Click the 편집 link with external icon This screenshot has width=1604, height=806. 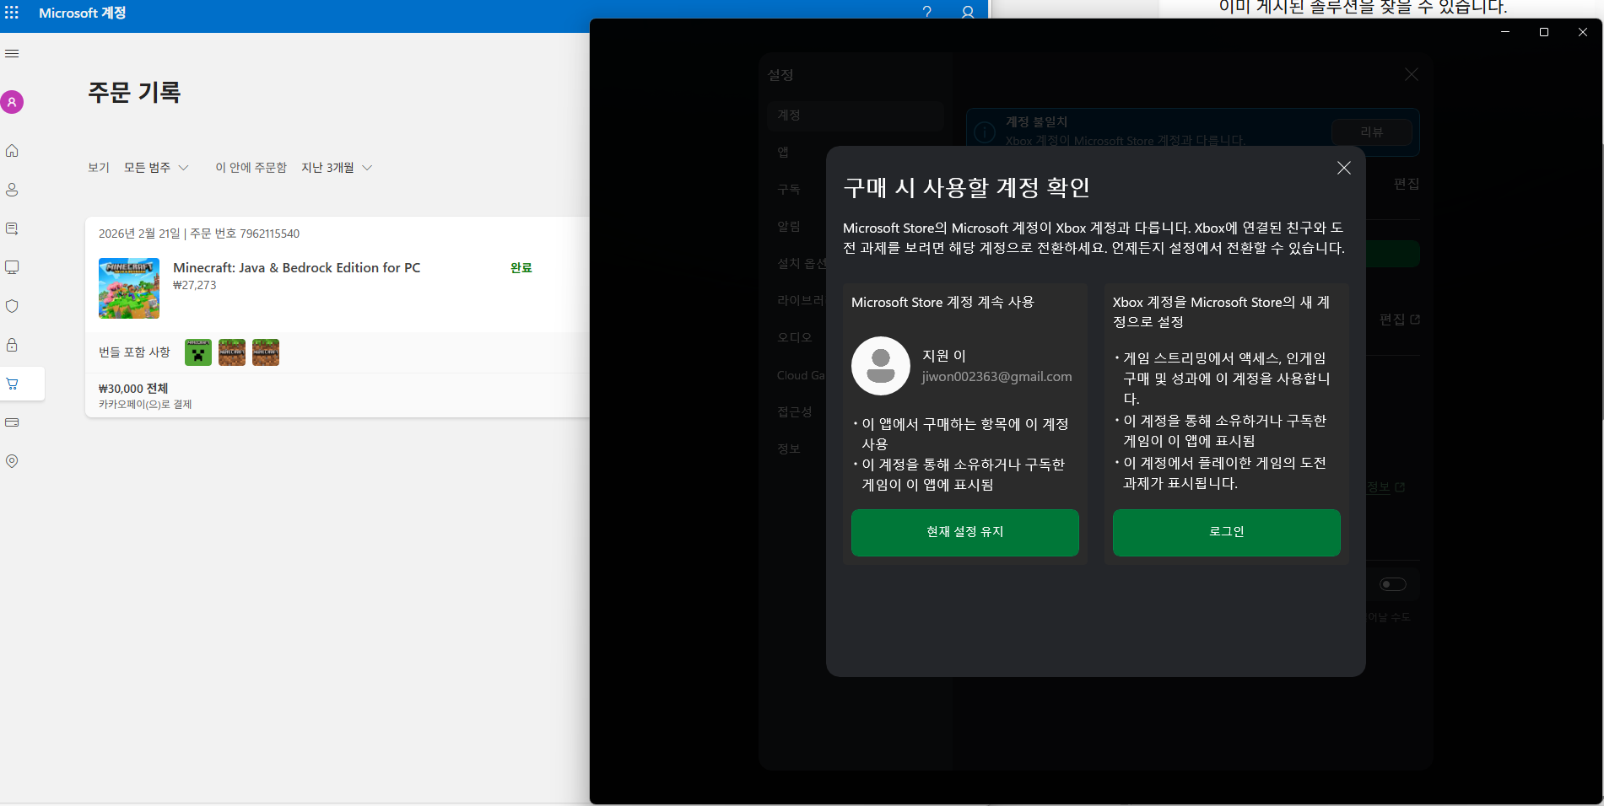point(1400,320)
